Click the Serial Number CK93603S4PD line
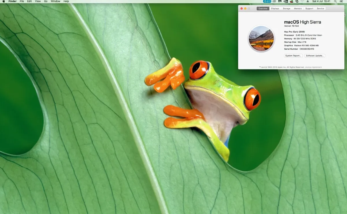The width and height of the screenshot is (347, 214). point(299,49)
